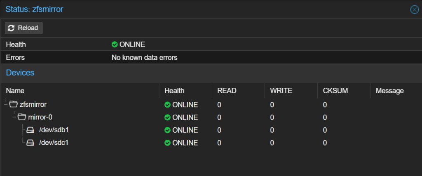The height and width of the screenshot is (176, 422).
Task: Click the Health column header
Action: tap(174, 91)
